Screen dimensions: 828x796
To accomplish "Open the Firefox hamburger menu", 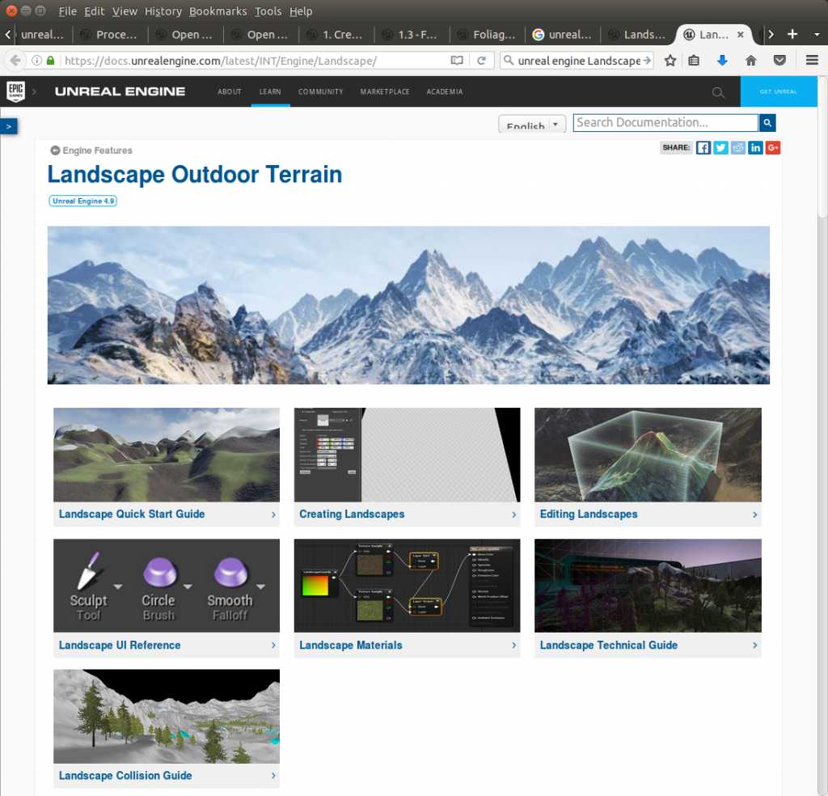I will [812, 61].
